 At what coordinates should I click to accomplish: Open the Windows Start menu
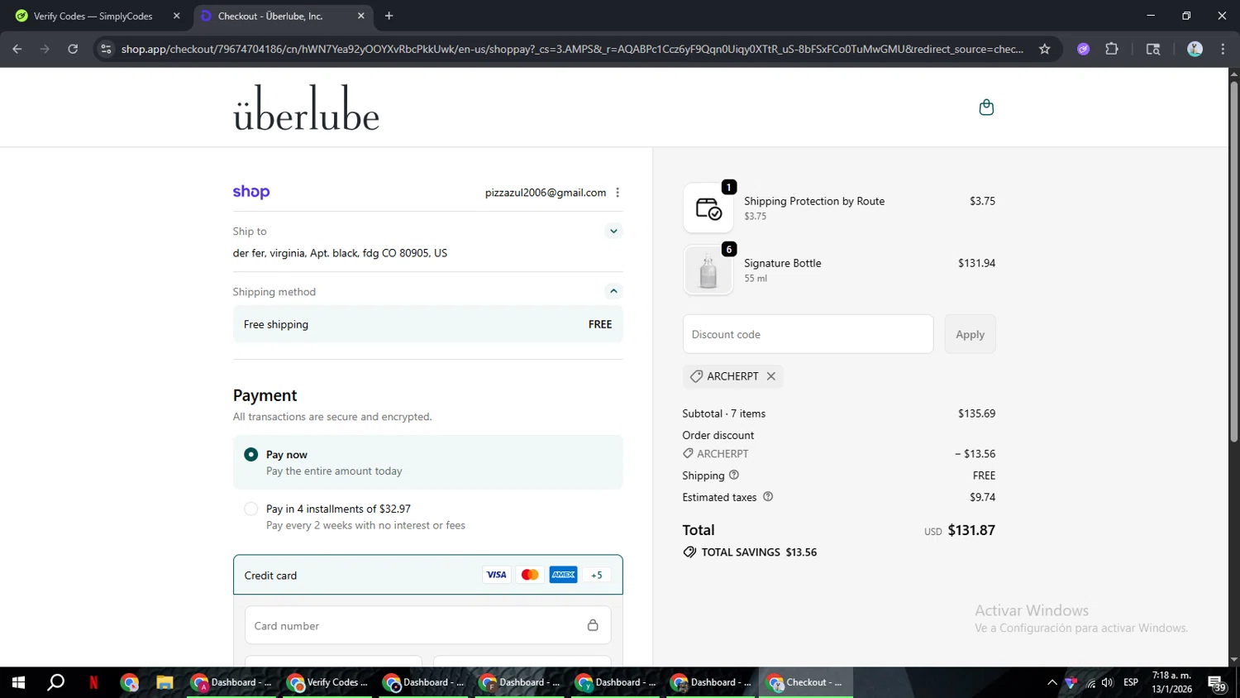click(x=18, y=682)
